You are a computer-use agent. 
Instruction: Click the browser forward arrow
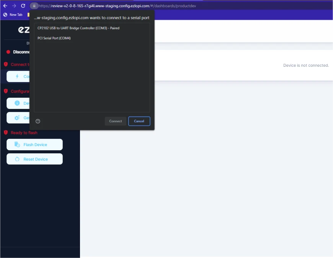point(14,6)
